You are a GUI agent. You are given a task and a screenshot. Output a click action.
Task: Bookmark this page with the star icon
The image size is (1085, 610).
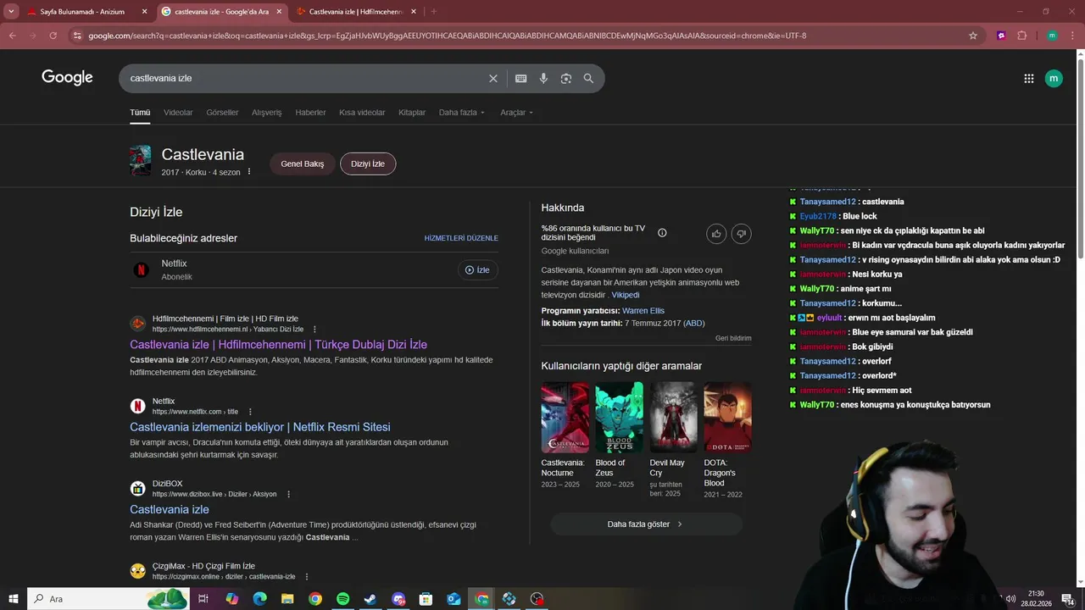[973, 36]
